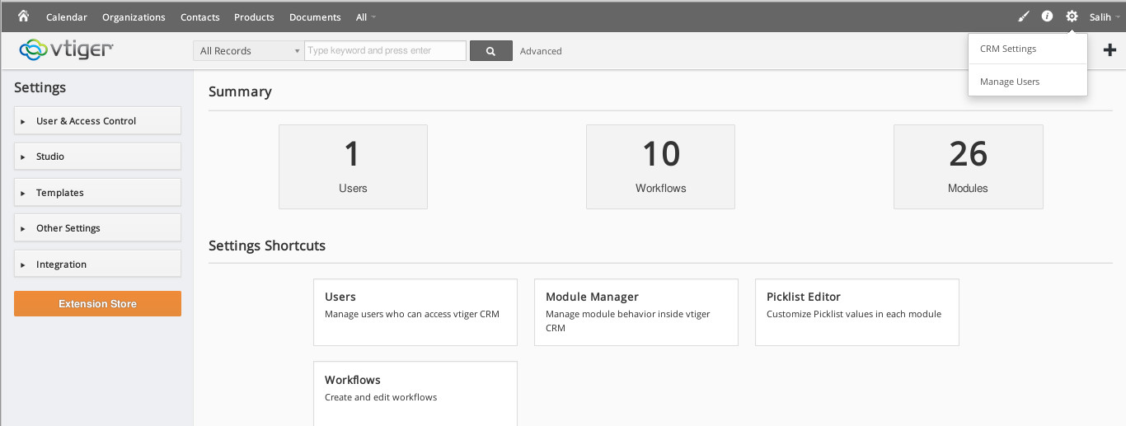Expand the Other Settings section

97,228
